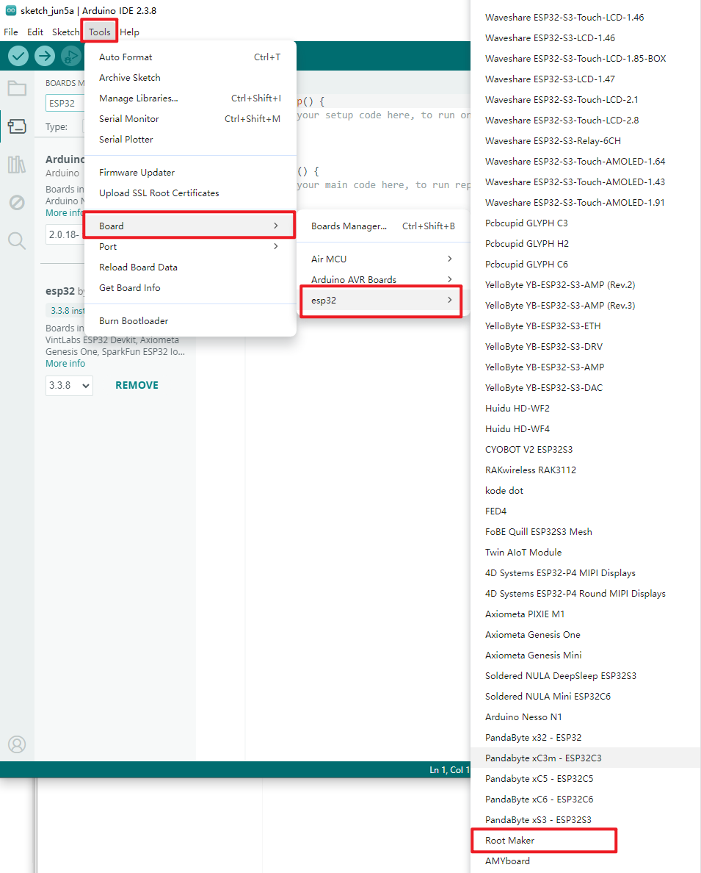This screenshot has height=873, width=701.
Task: Choose Manage Libraries menu entry
Action: pyautogui.click(x=189, y=98)
